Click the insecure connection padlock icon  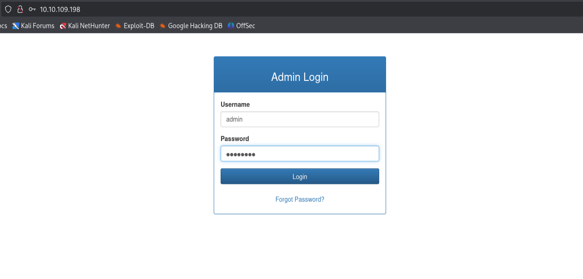click(x=20, y=9)
